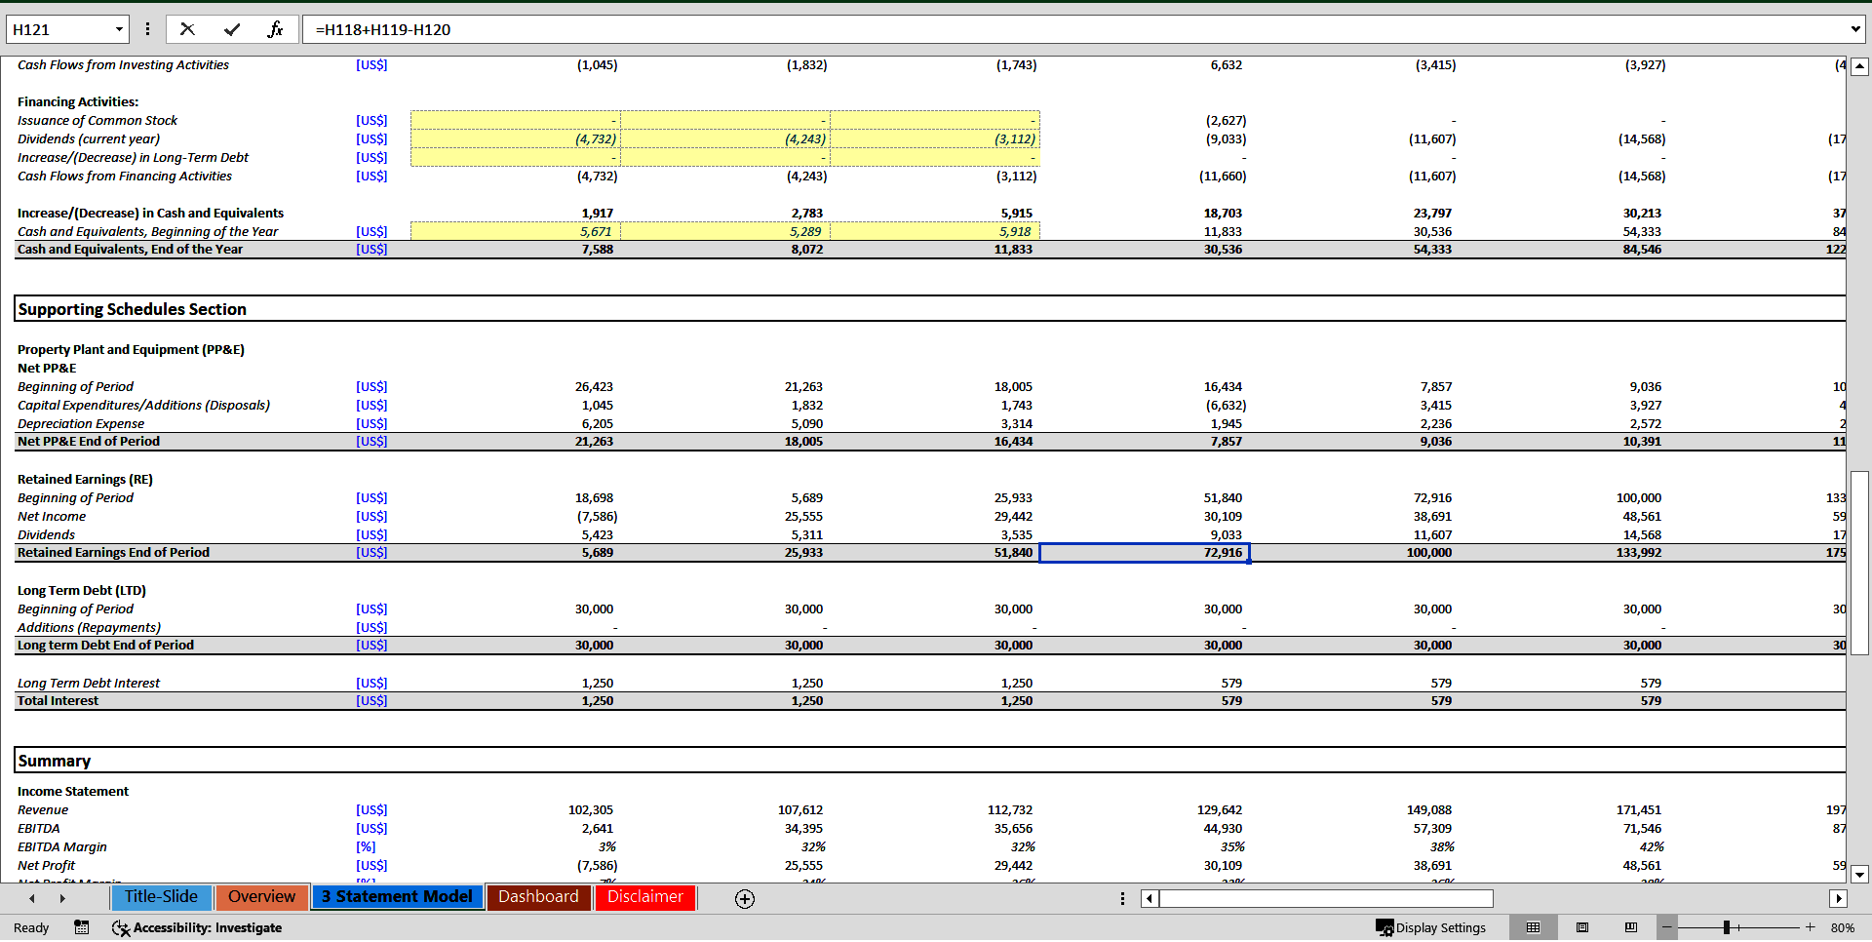This screenshot has width=1872, height=942.
Task: Select the Financing Activities: label
Action: 78,101
